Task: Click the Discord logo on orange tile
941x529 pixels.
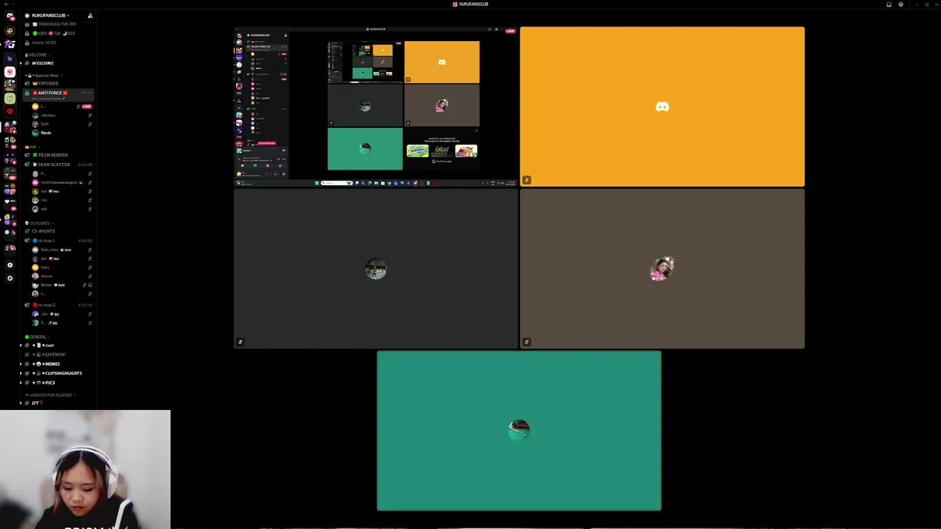Action: click(x=662, y=107)
